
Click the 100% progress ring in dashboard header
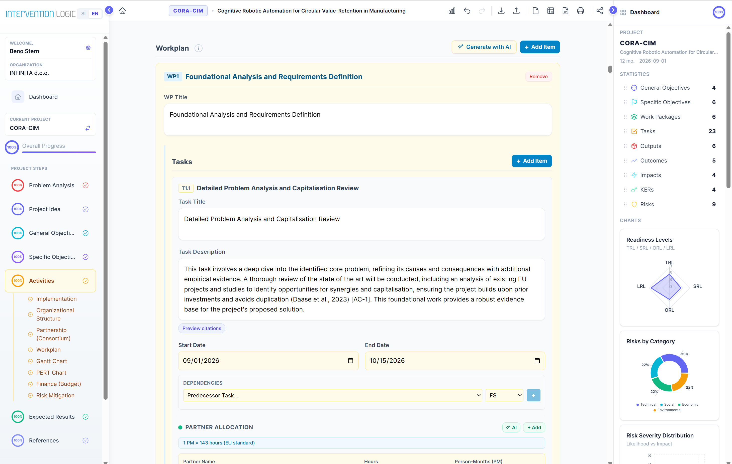click(719, 13)
